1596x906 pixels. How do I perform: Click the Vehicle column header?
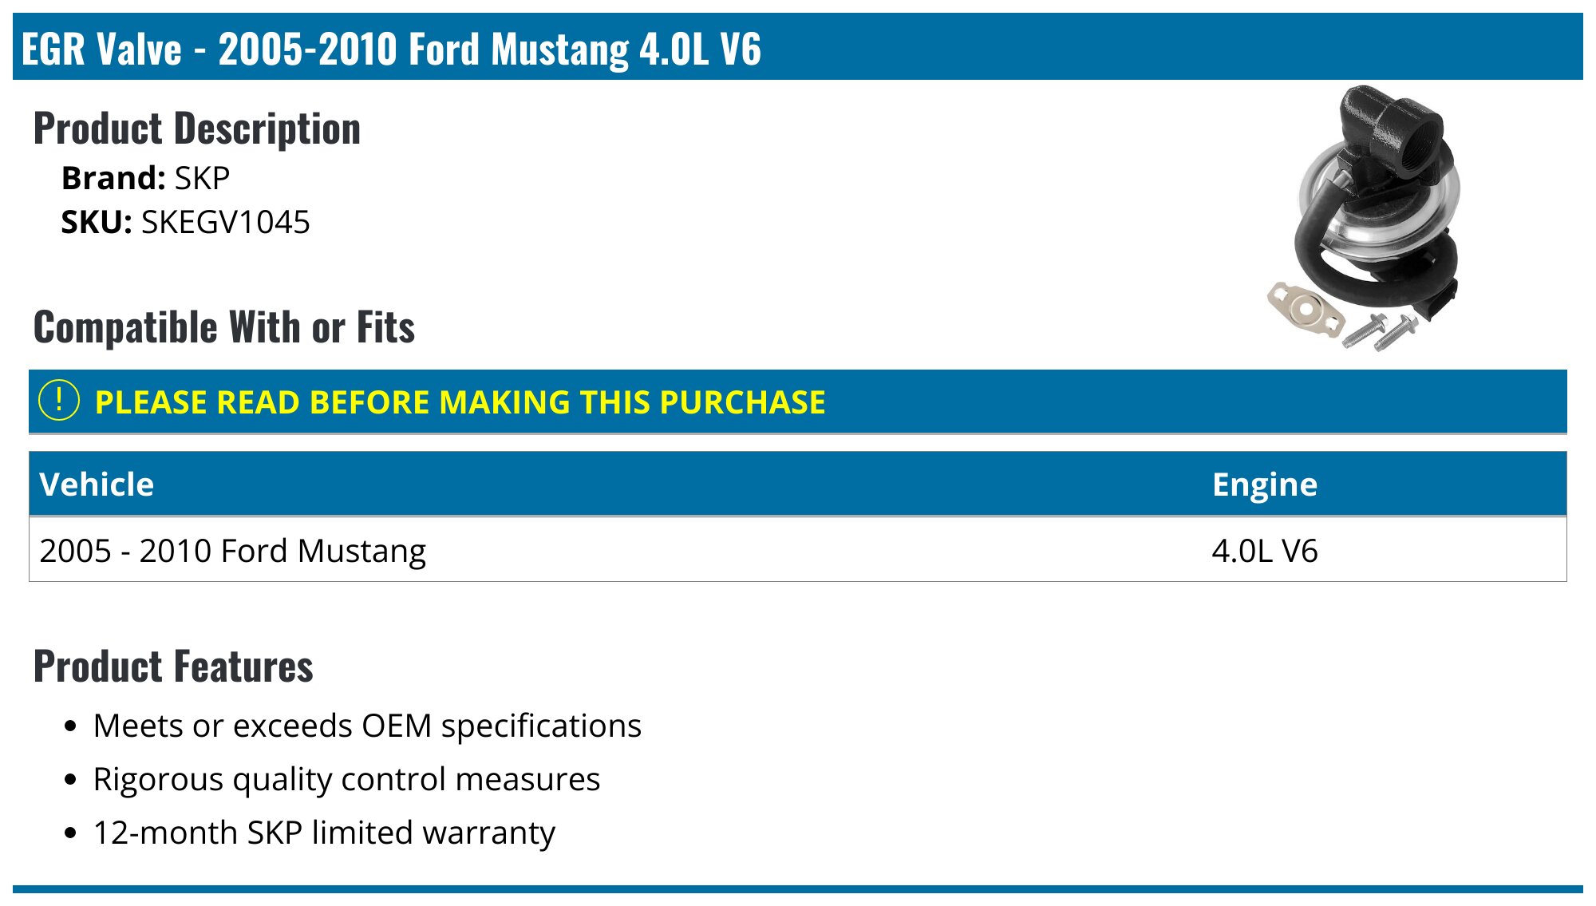pos(97,485)
